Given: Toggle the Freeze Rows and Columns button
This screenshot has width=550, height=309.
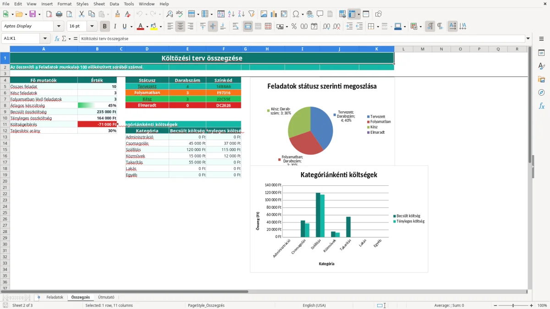Looking at the screenshot, I should (352, 14).
